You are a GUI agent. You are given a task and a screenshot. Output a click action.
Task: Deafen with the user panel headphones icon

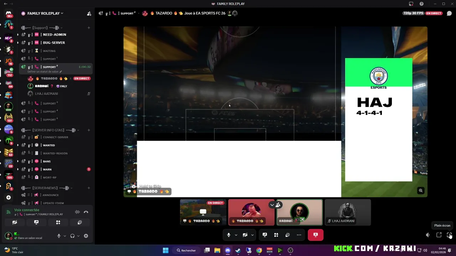[x=72, y=236]
